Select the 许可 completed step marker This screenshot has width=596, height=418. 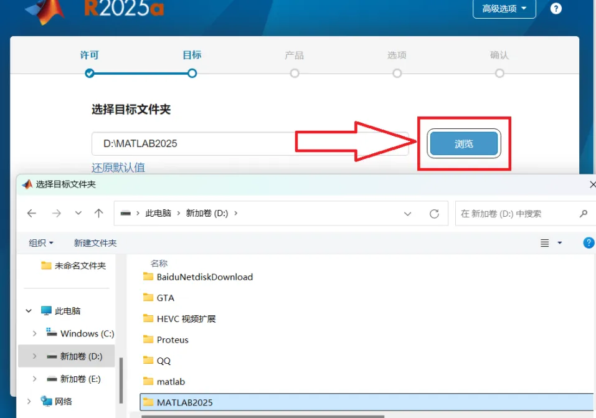point(90,73)
